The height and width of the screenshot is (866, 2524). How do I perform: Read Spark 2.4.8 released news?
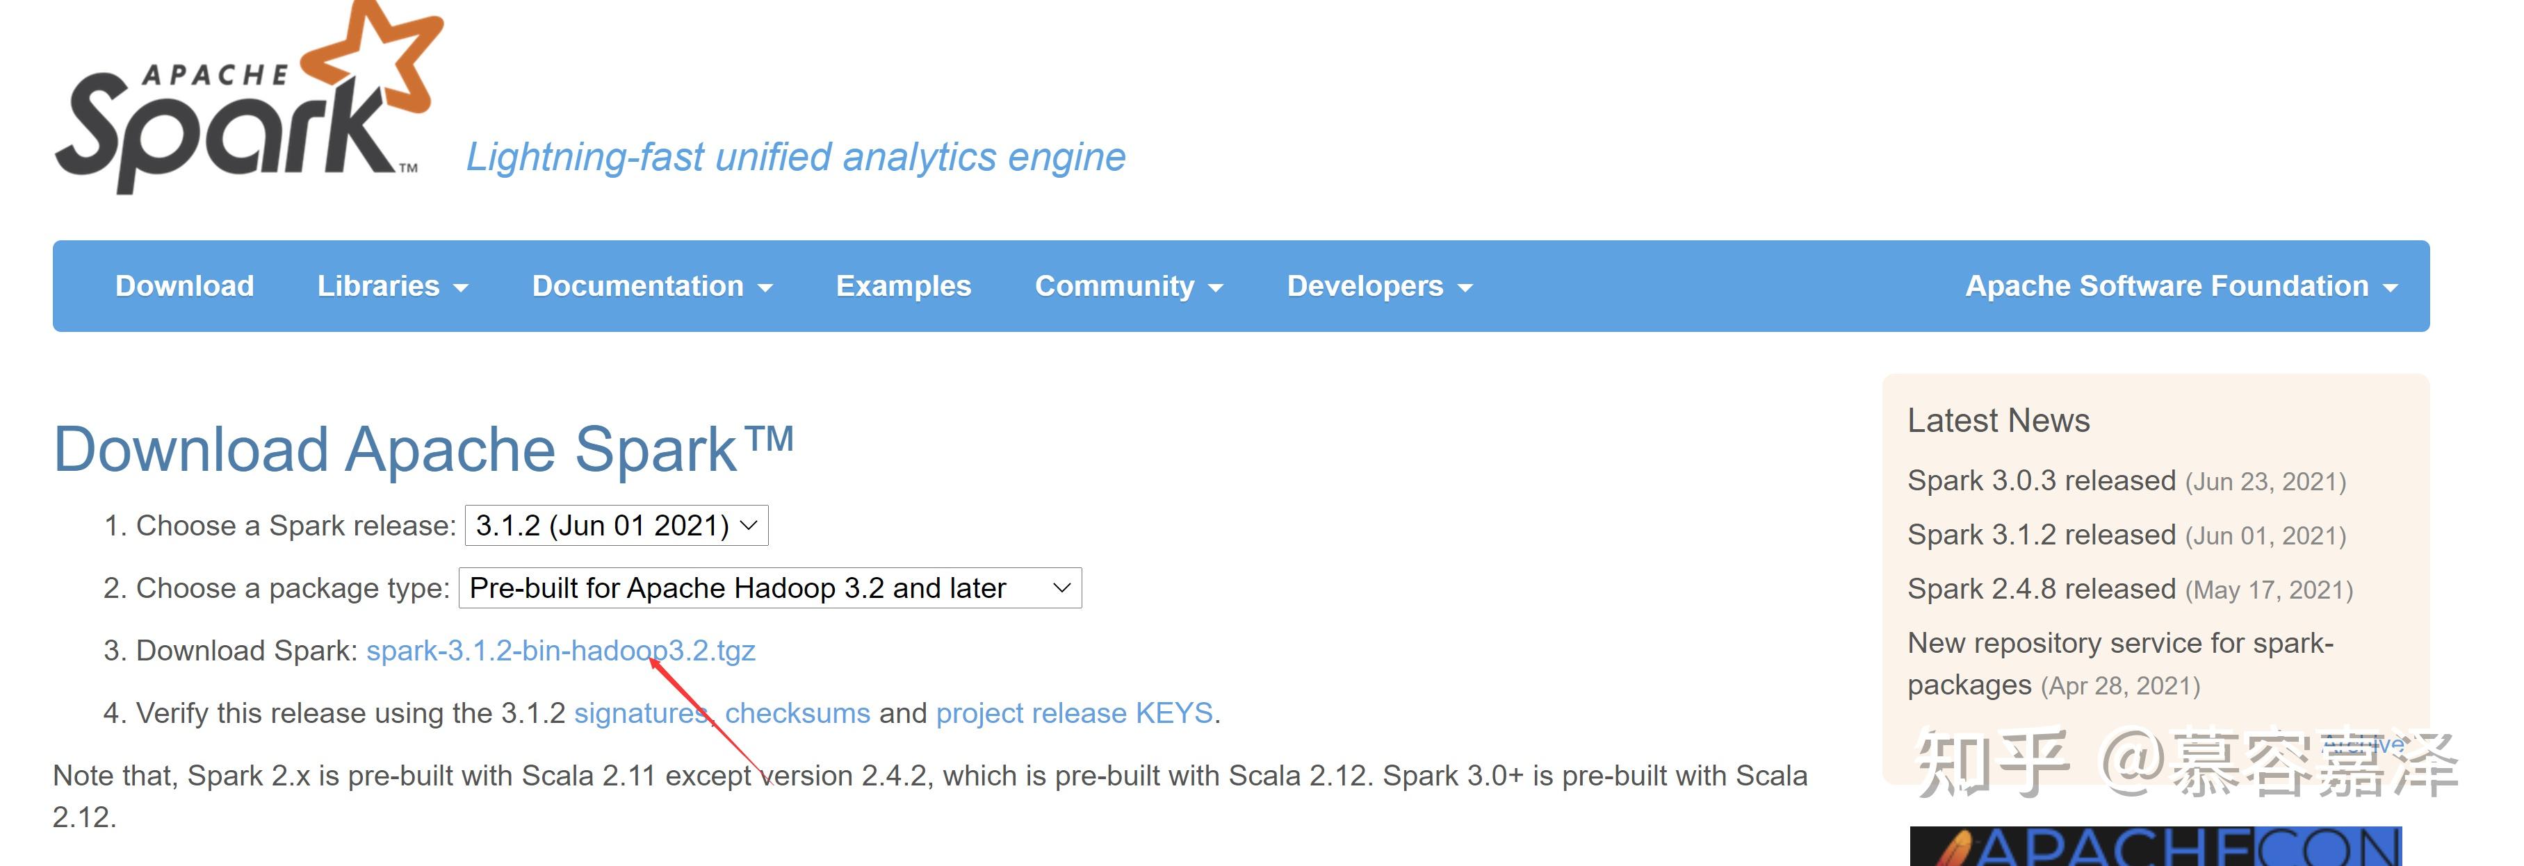tap(2041, 589)
